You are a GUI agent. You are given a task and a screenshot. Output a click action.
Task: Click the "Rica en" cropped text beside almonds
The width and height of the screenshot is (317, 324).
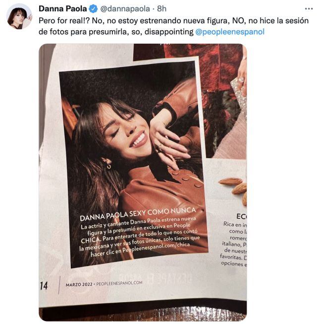coord(235,224)
